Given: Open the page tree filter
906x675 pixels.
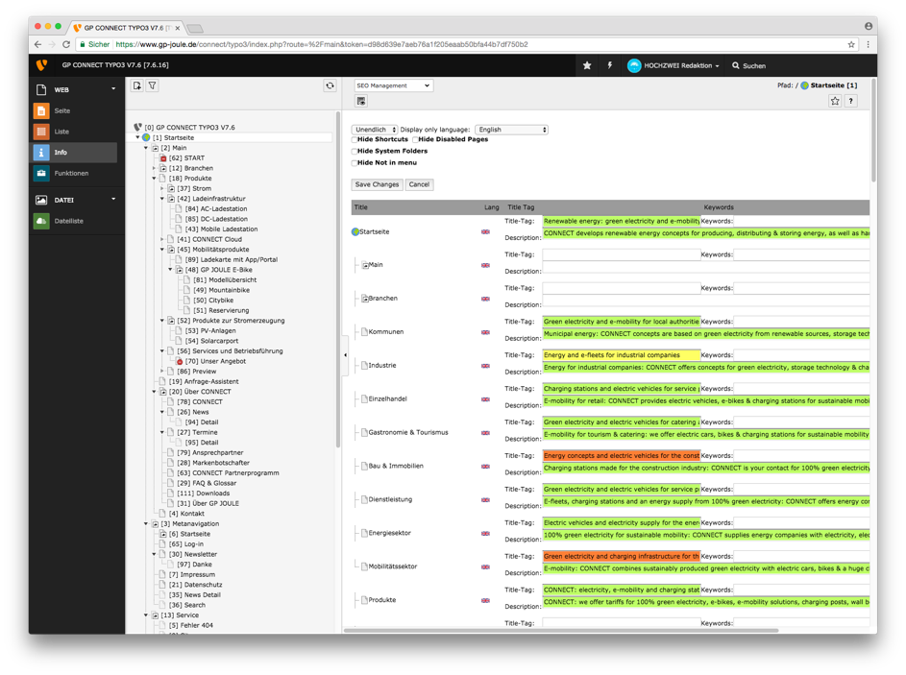Looking at the screenshot, I should pyautogui.click(x=153, y=86).
